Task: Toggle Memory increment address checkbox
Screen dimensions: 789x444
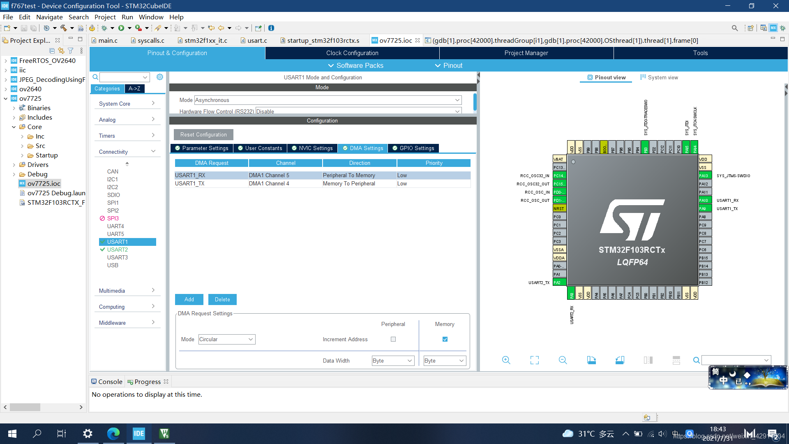Action: pyautogui.click(x=445, y=339)
